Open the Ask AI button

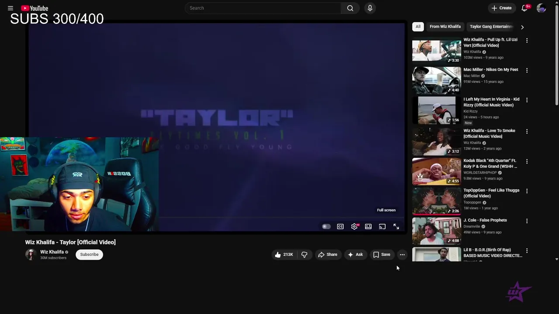tap(355, 254)
